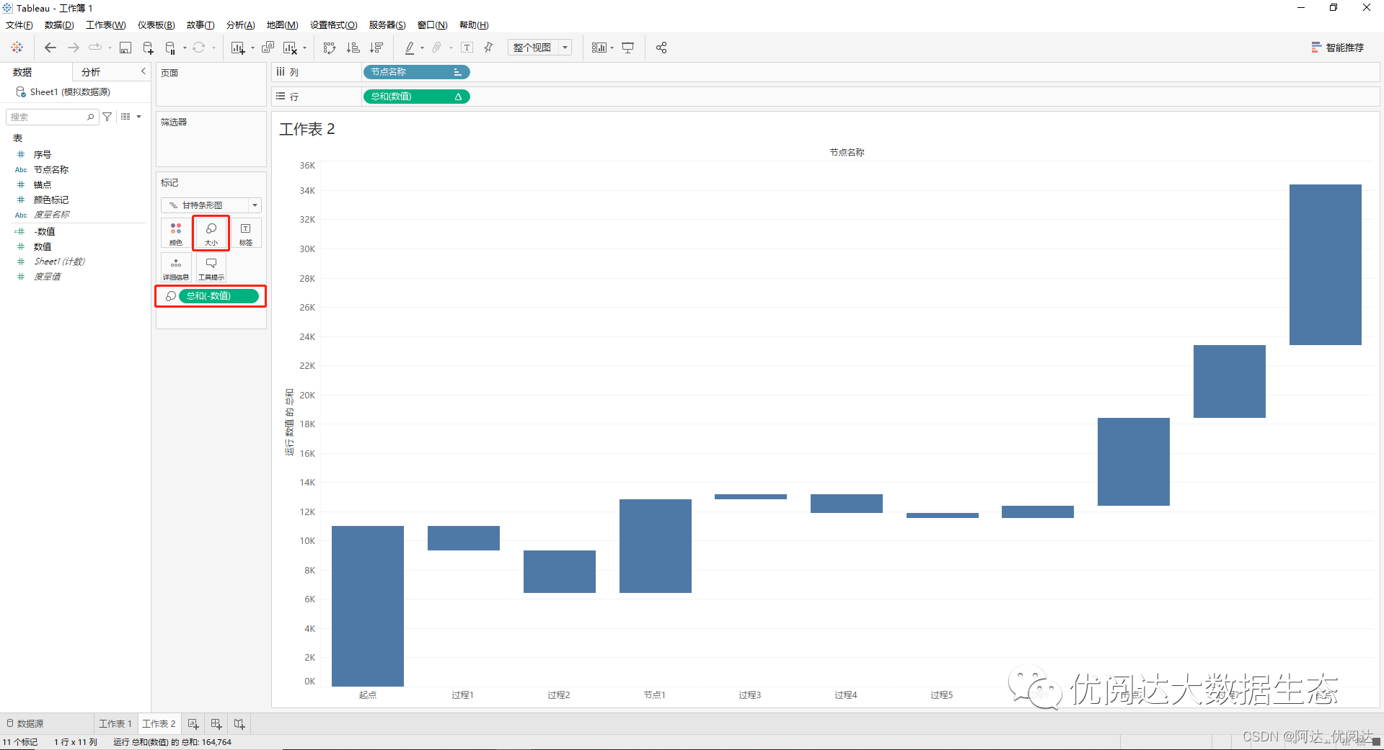This screenshot has width=1384, height=750.
Task: Click the sort descending icon
Action: (376, 48)
